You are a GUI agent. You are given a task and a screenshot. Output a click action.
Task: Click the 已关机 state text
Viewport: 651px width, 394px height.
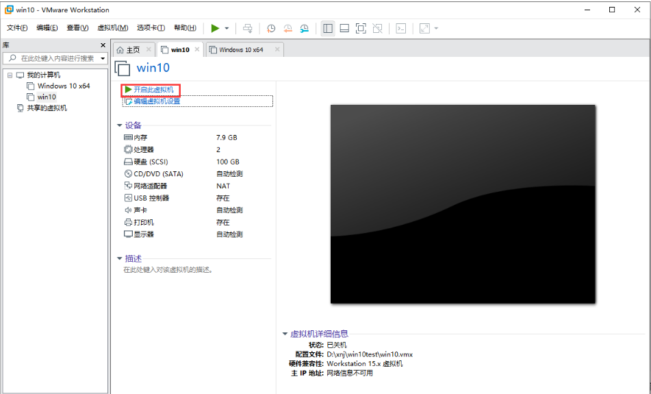[x=337, y=345]
